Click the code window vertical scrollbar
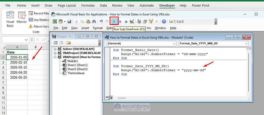The width and height of the screenshot is (264, 115). [249, 72]
